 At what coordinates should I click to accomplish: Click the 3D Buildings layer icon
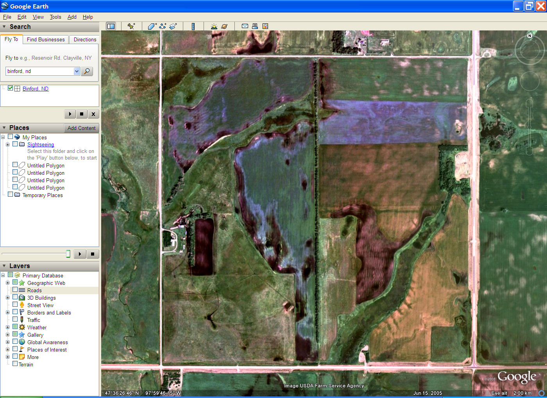[22, 298]
